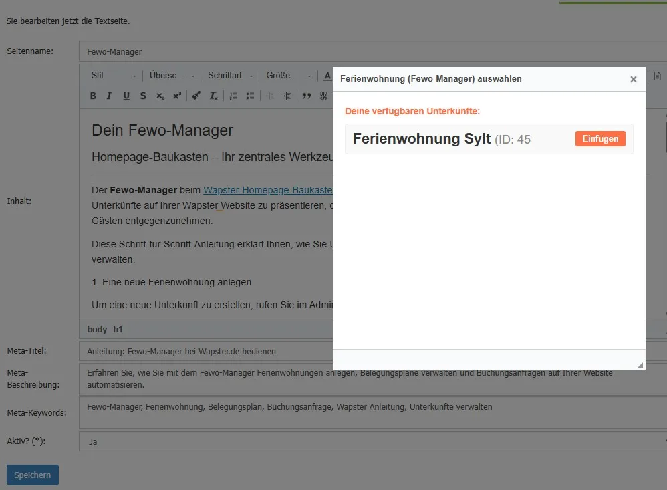Toggle italic formatting in editor toolbar
Image resolution: width=667 pixels, height=490 pixels.
(x=109, y=96)
